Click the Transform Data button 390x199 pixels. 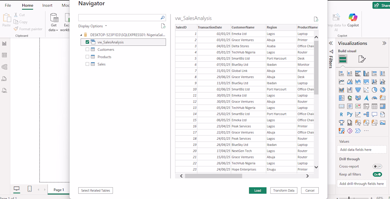click(284, 190)
